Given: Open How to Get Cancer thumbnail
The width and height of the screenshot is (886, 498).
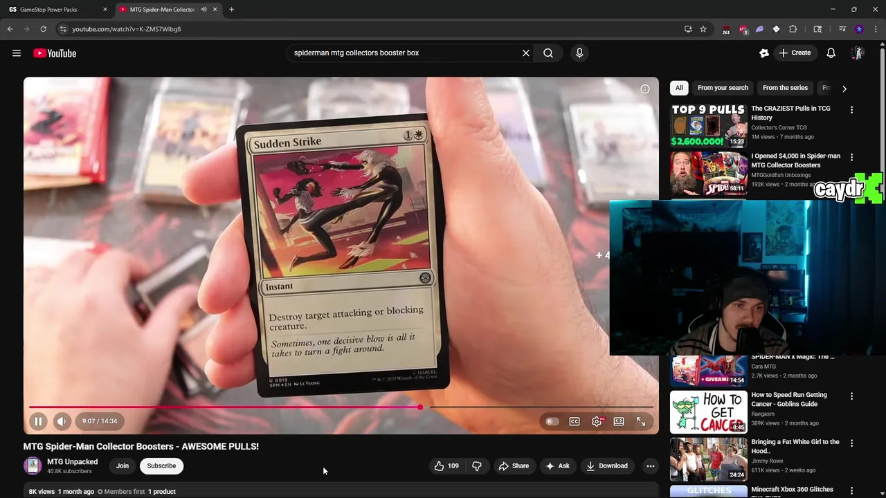Looking at the screenshot, I should 708,412.
